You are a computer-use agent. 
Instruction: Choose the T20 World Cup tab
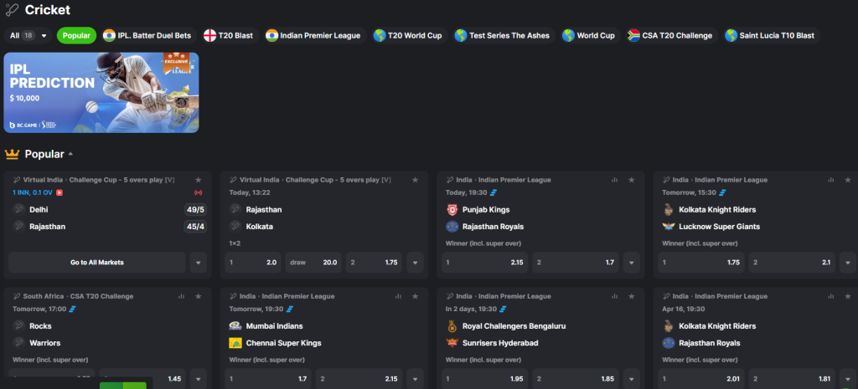pyautogui.click(x=408, y=35)
